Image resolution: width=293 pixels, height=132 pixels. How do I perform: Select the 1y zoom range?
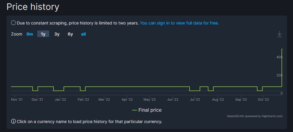pyautogui.click(x=43, y=34)
